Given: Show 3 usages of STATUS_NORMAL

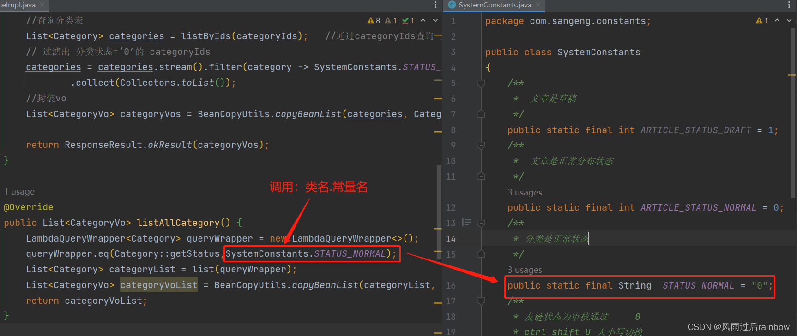Looking at the screenshot, I should [x=525, y=270].
